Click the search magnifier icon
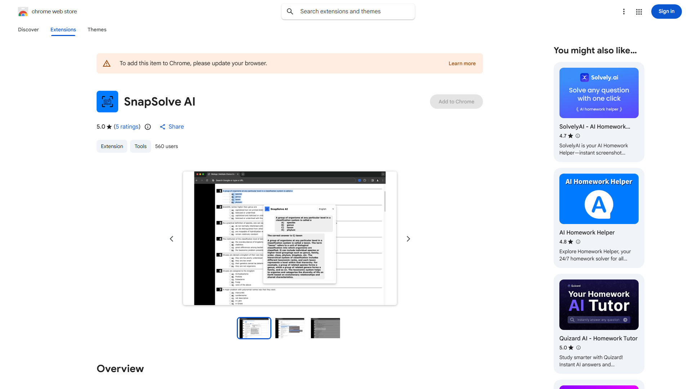The image size is (692, 389). (290, 12)
